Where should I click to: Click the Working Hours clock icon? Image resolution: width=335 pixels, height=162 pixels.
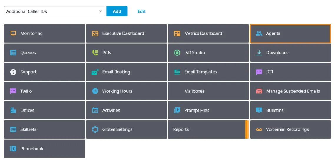95,91
